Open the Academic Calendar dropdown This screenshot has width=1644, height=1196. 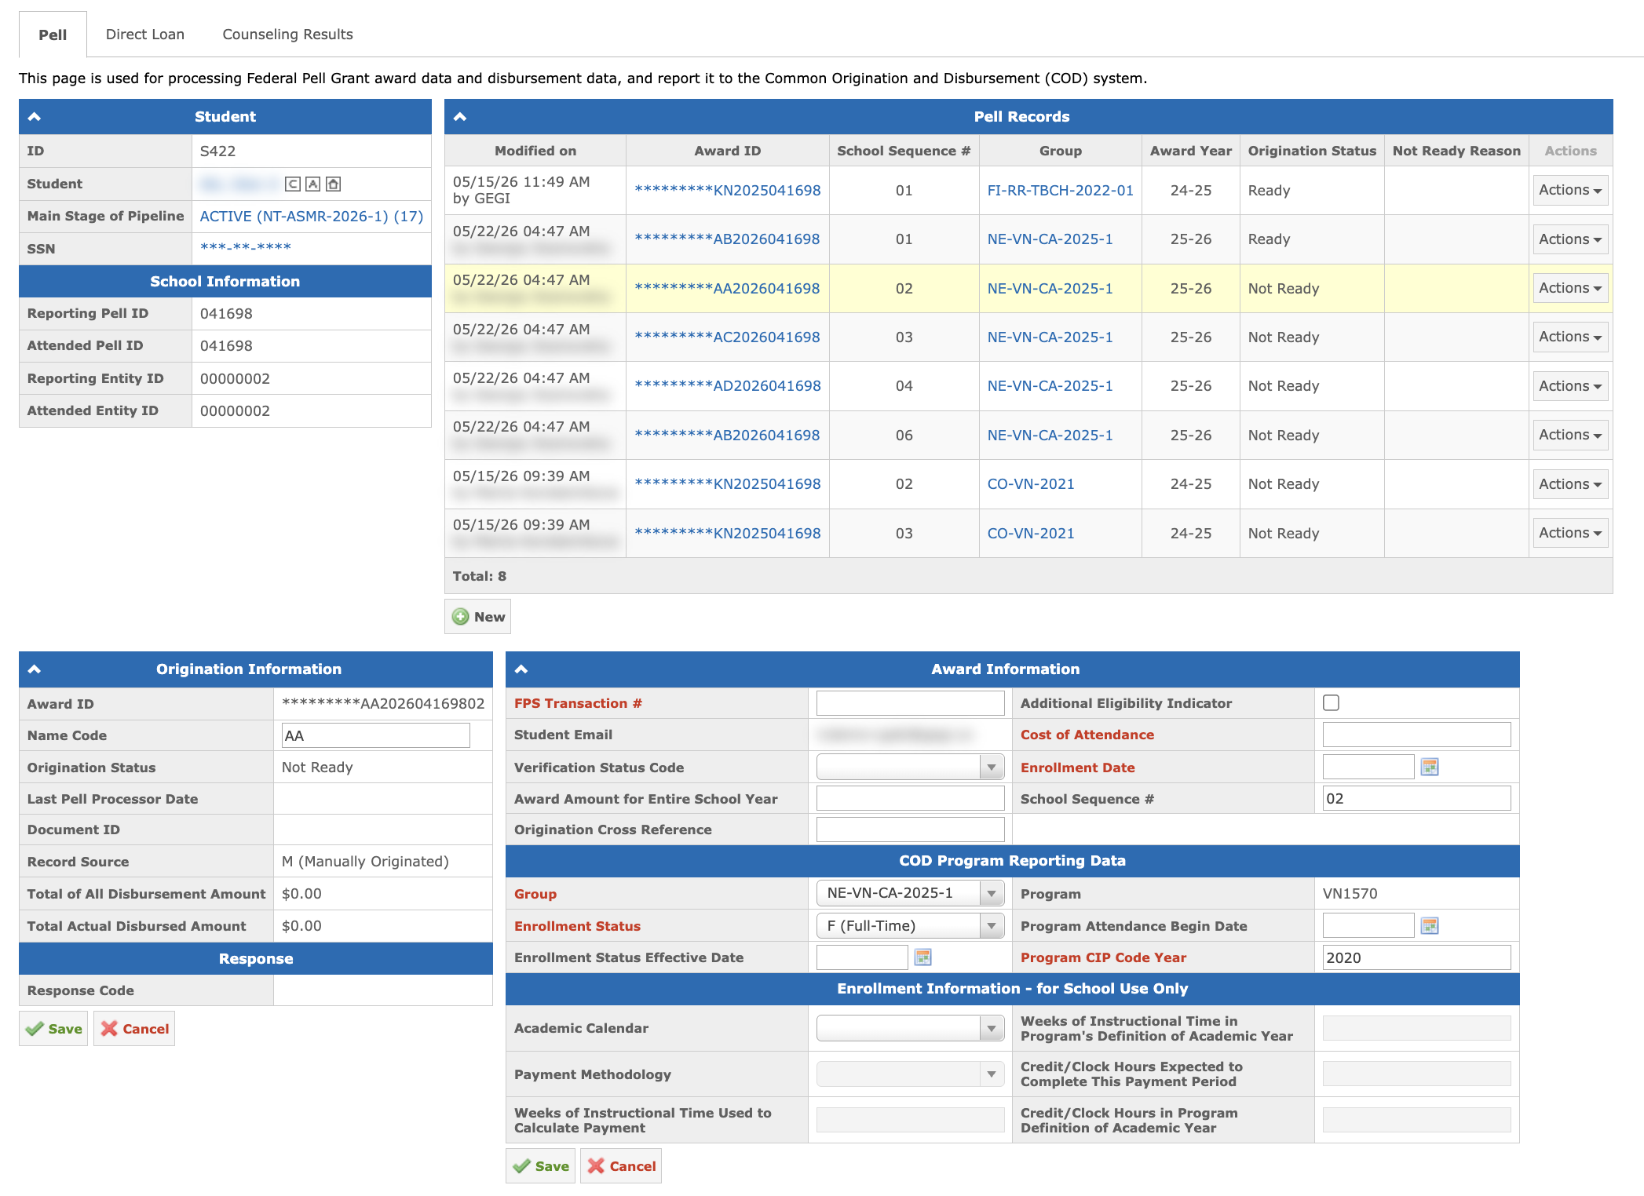tap(910, 1028)
